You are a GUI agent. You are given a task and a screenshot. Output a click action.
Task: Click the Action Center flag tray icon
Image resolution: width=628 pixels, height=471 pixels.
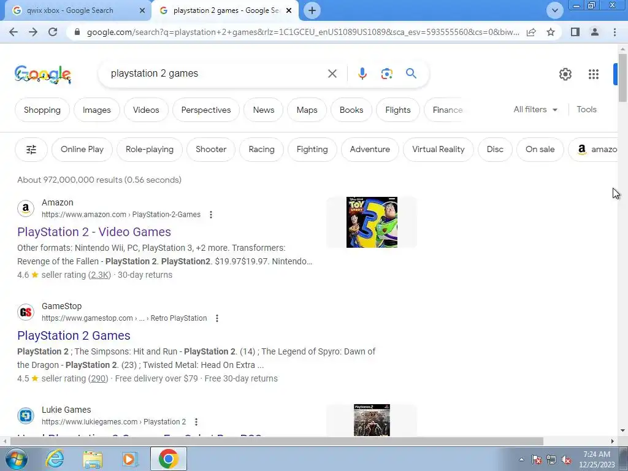coord(537,460)
